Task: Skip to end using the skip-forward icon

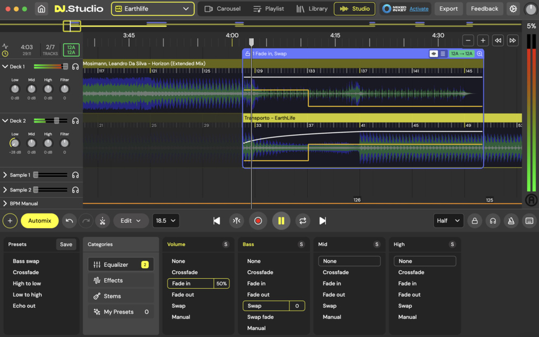Action: 323,221
